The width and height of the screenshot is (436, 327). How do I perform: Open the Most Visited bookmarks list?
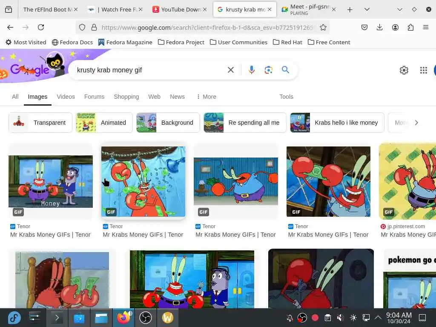point(26,42)
